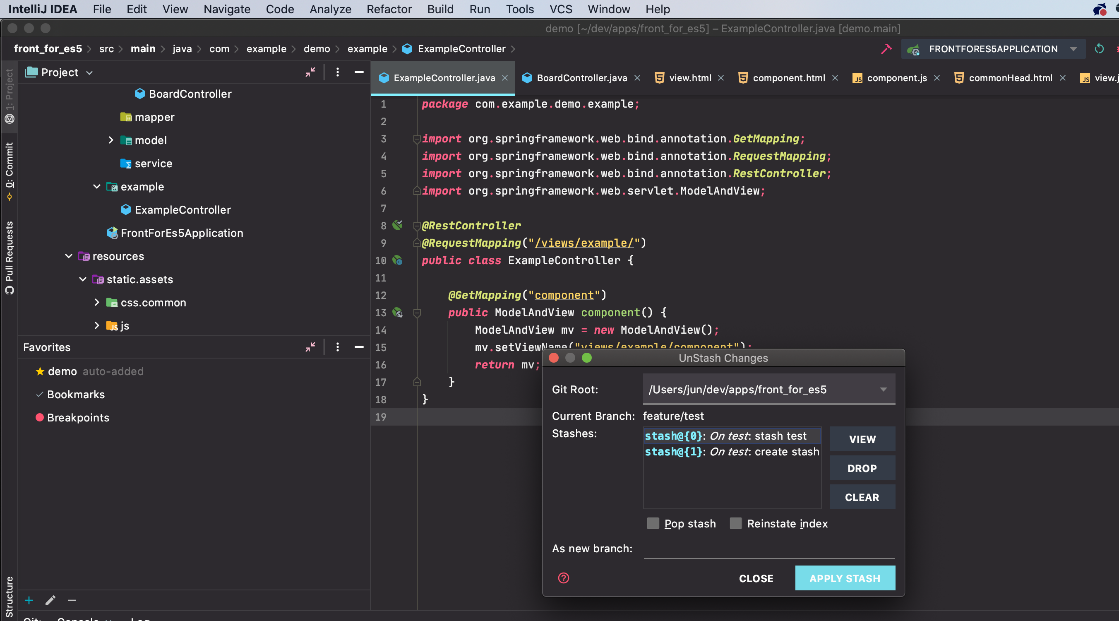
Task: Collapse the resources folder
Action: 69,256
